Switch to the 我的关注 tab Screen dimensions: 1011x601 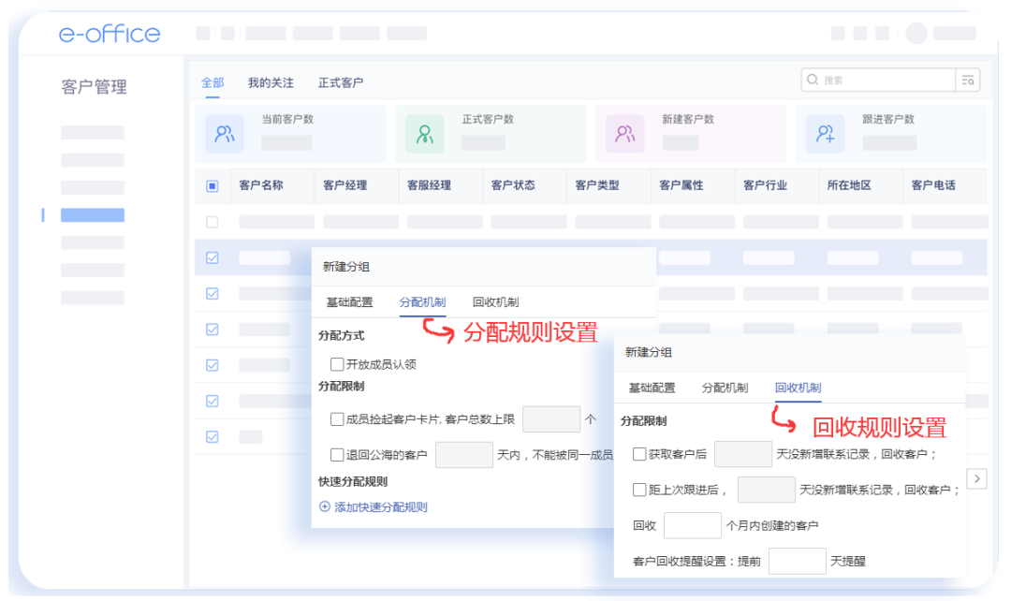[x=271, y=82]
